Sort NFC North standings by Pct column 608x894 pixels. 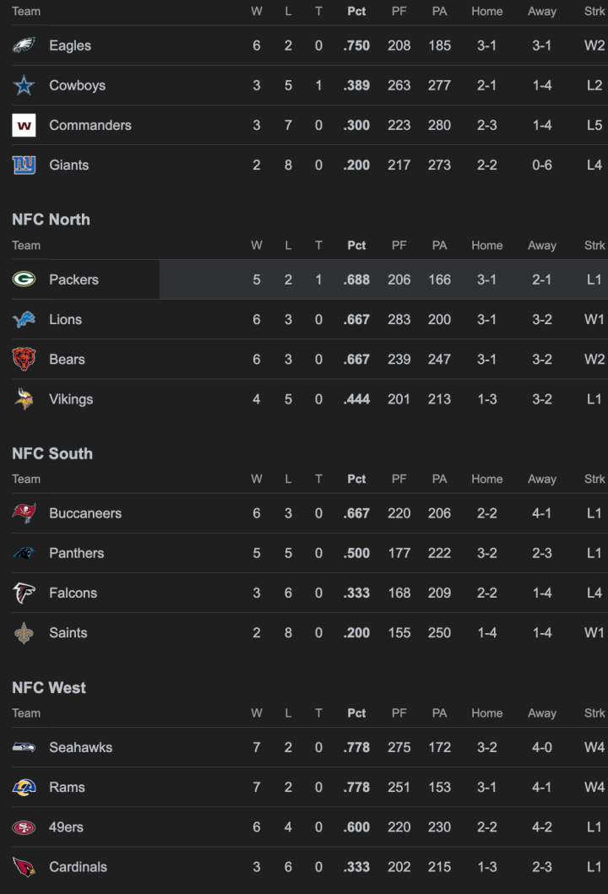tap(356, 245)
